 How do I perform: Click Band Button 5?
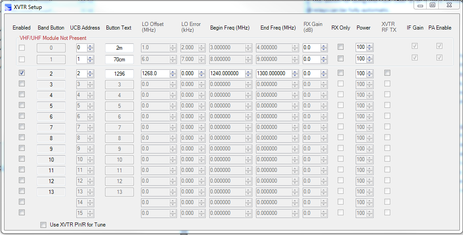coord(51,106)
